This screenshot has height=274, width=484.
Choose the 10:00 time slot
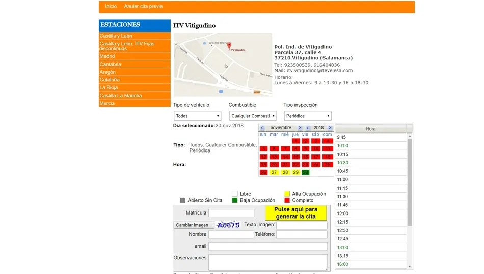pos(342,146)
